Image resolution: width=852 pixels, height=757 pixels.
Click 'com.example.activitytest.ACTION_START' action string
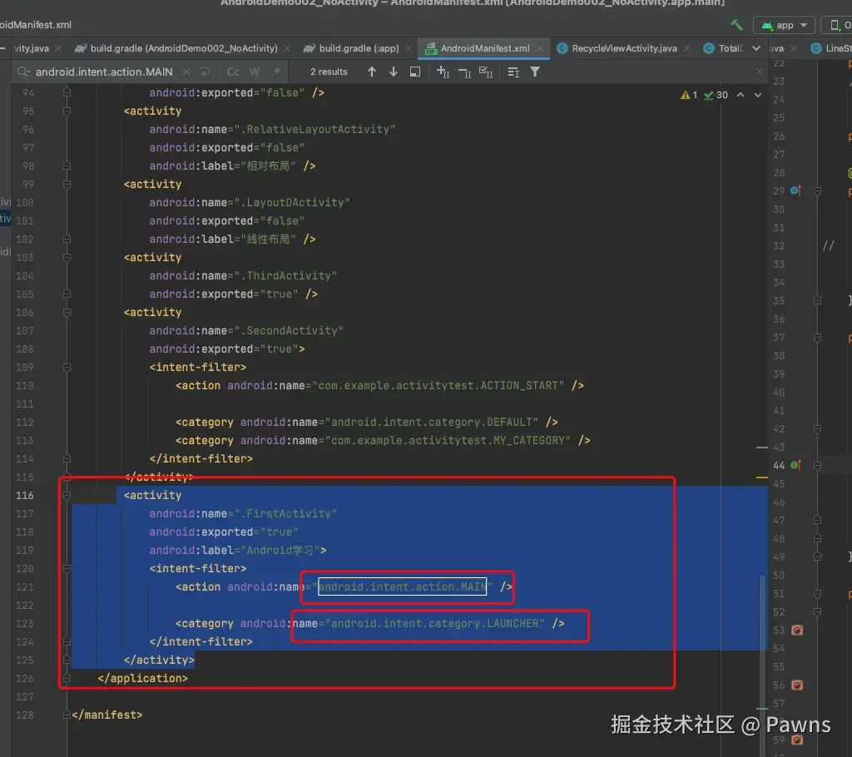click(438, 385)
